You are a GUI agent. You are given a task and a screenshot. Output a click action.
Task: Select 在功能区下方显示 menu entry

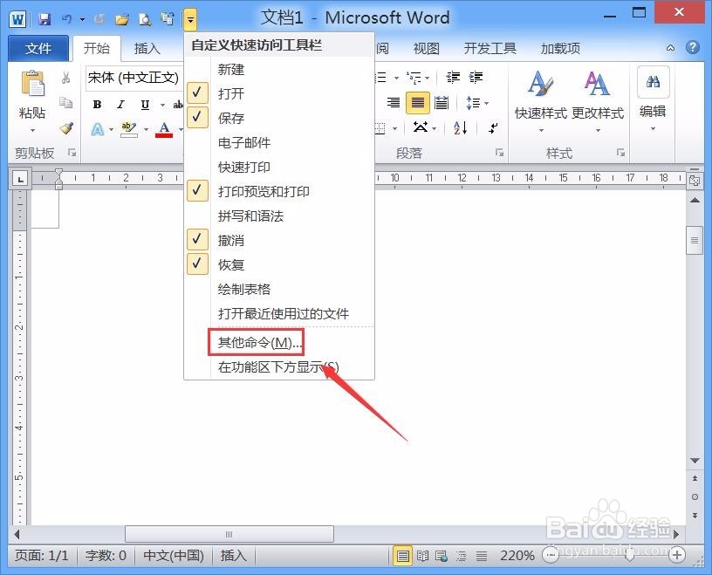coord(278,366)
